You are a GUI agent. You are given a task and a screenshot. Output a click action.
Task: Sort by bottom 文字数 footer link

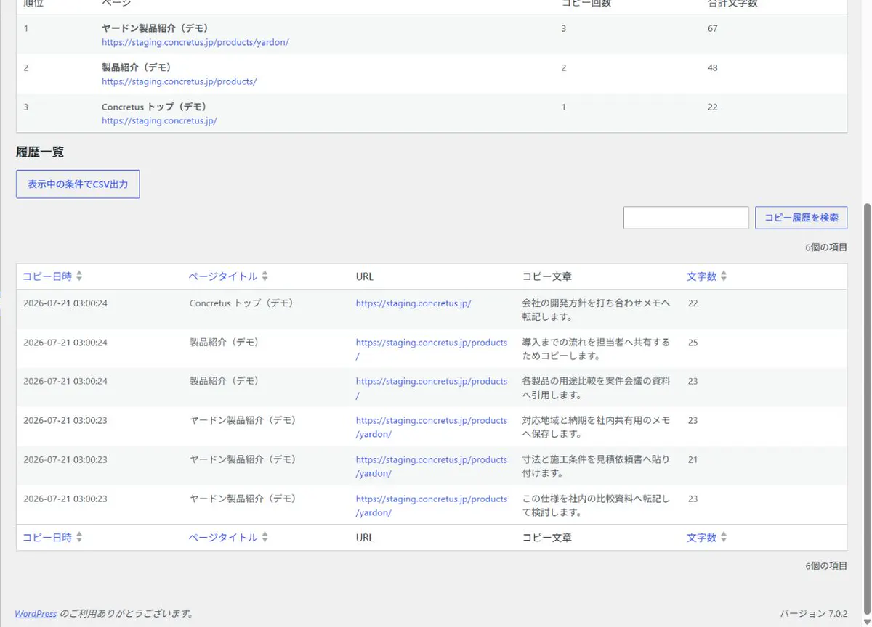702,538
